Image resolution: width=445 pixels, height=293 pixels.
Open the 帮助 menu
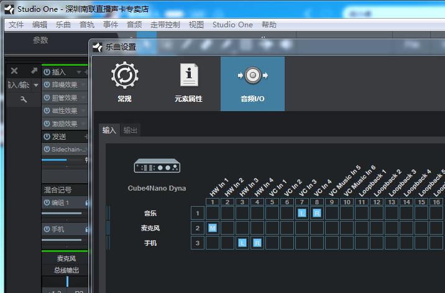tap(269, 25)
